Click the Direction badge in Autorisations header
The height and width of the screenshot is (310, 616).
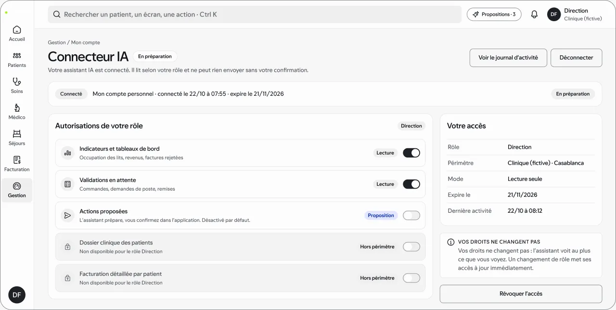[x=411, y=126]
